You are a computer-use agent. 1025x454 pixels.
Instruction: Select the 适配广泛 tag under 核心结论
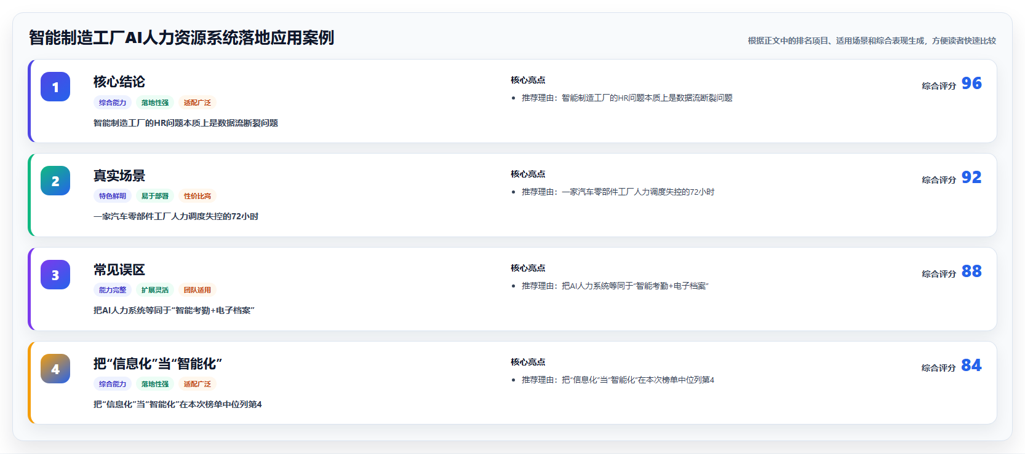coord(197,103)
